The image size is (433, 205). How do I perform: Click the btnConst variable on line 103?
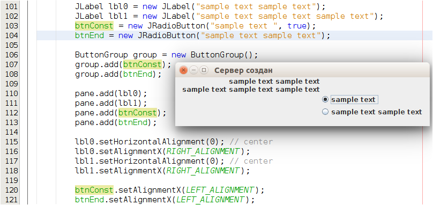pyautogui.click(x=94, y=26)
